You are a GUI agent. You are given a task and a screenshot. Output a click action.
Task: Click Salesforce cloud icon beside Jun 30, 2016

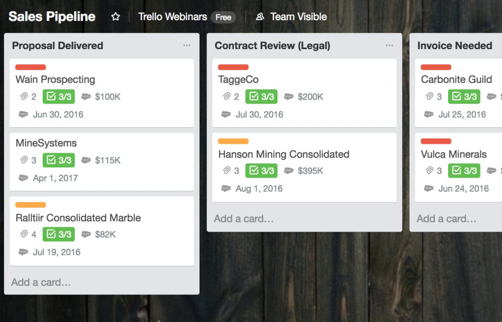[x=24, y=114]
